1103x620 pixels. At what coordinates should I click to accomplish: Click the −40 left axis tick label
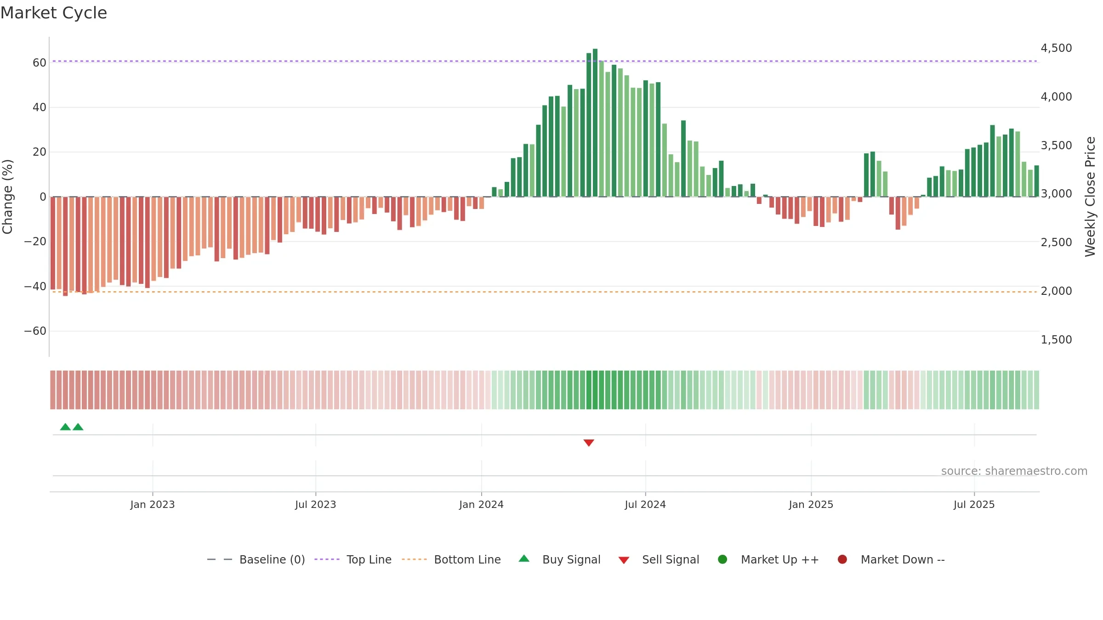pos(35,287)
